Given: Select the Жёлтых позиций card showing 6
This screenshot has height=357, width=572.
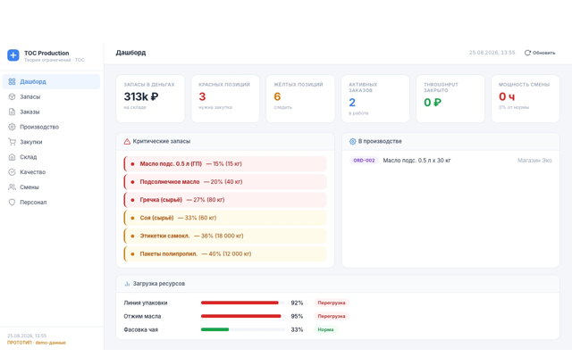Looking at the screenshot, I should click(x=300, y=99).
